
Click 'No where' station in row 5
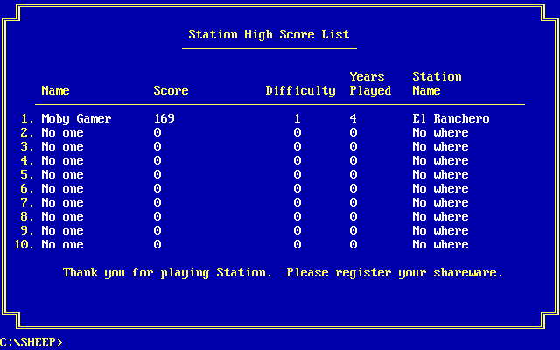click(440, 174)
